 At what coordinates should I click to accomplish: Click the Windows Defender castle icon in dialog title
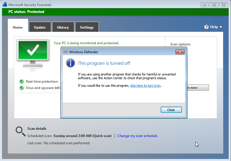click(x=65, y=52)
